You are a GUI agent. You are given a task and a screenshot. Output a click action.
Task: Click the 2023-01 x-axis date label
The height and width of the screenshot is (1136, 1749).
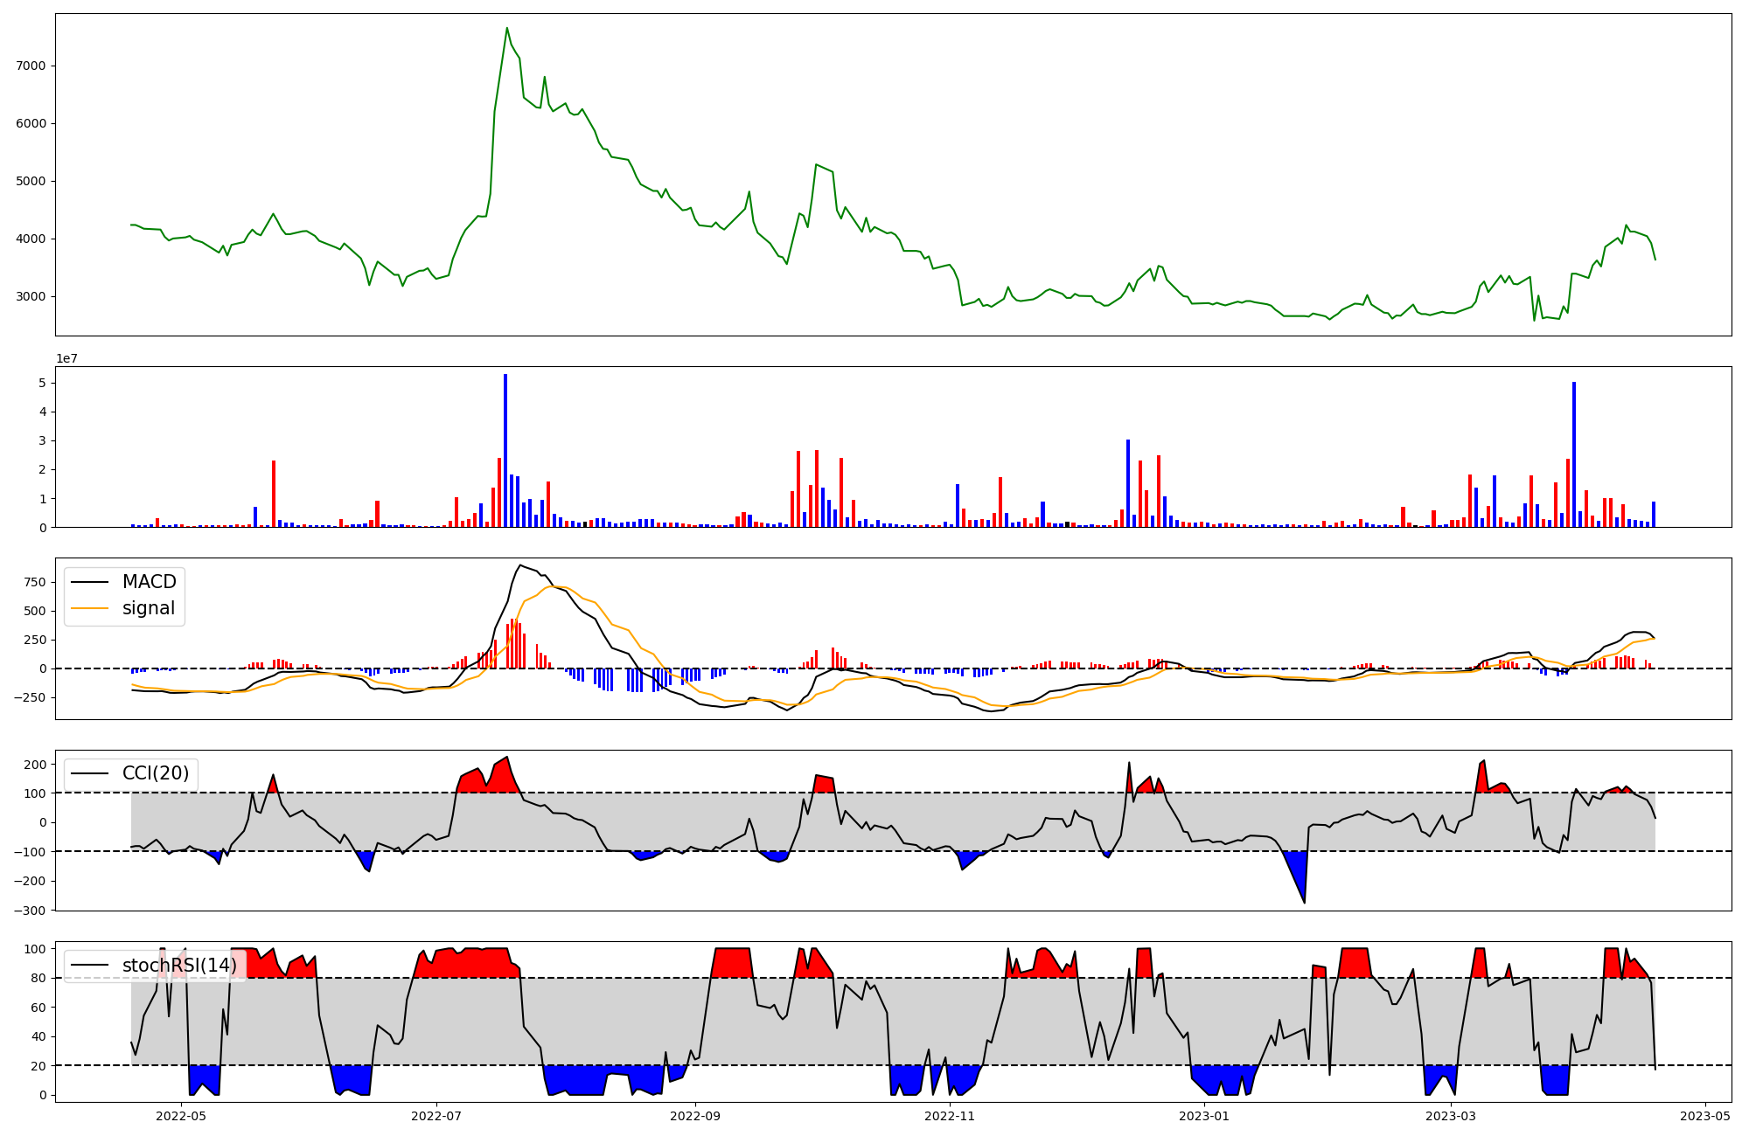(x=1205, y=1116)
